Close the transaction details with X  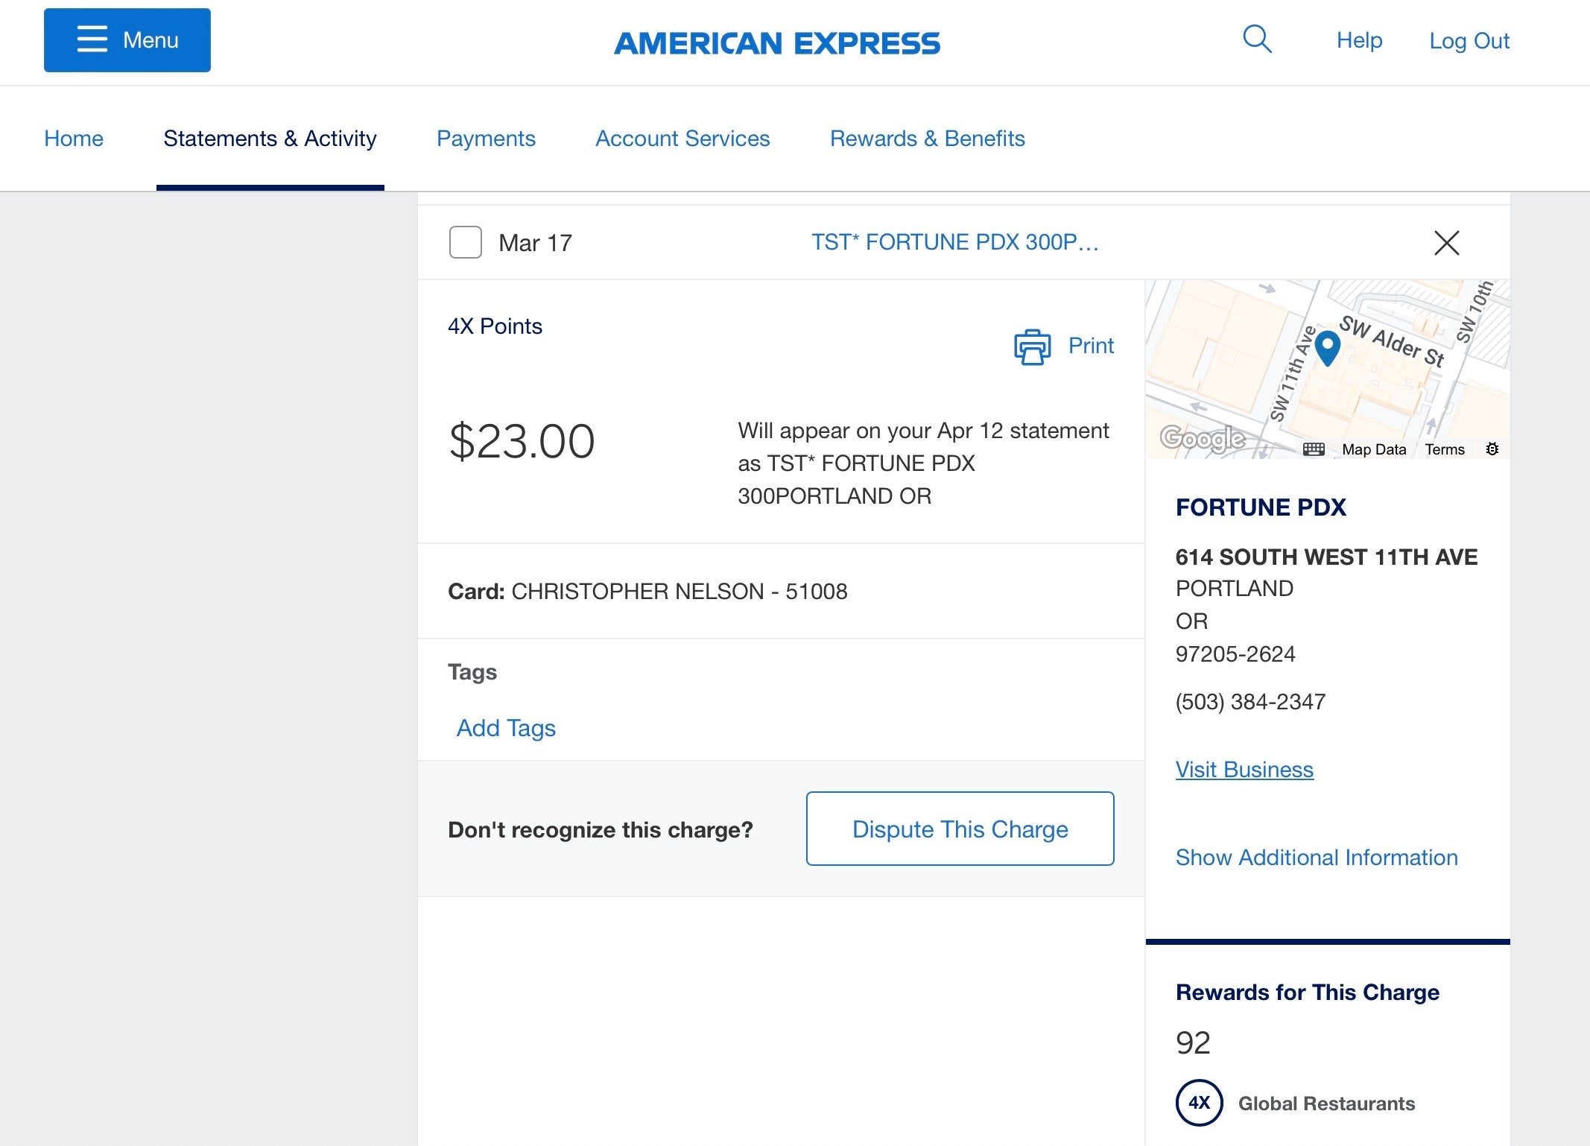point(1446,243)
